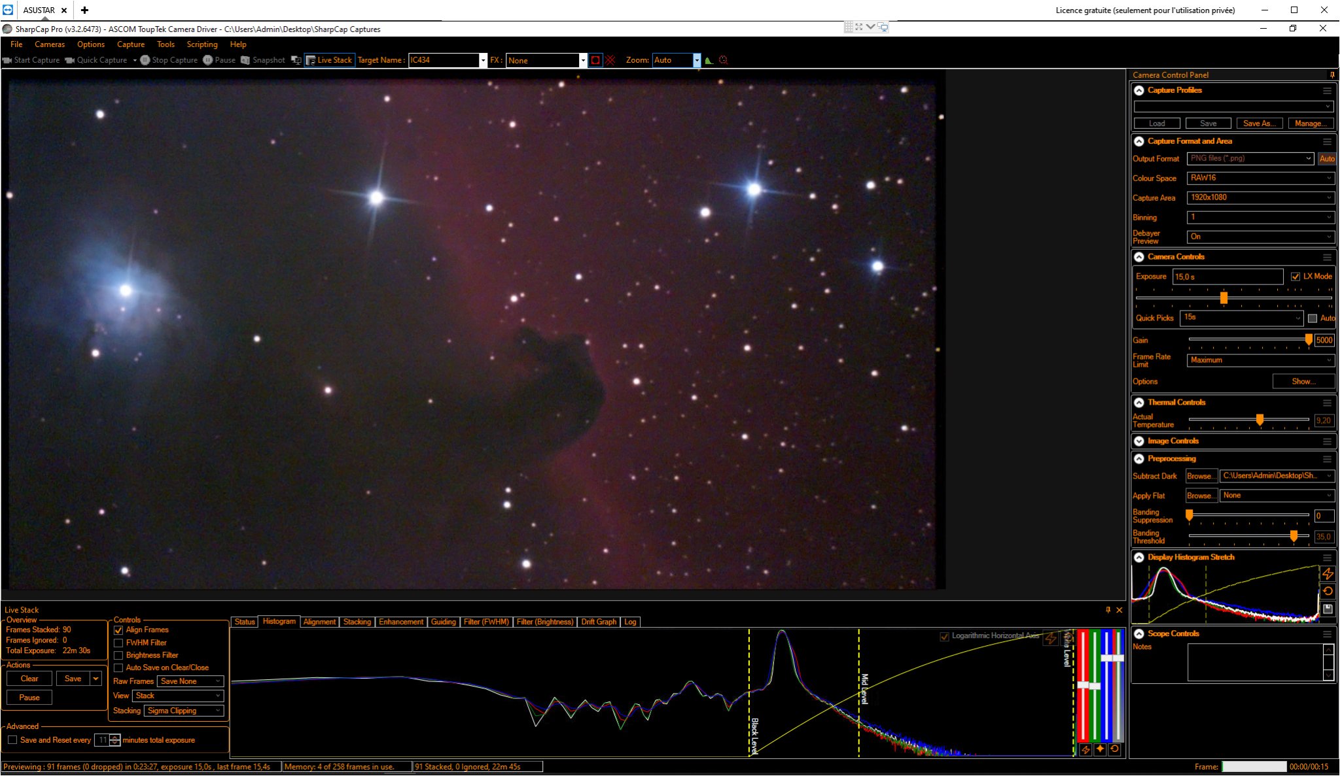Click the Live Stack toolbar button
Viewport: 1340px width, 776px height.
pyautogui.click(x=329, y=60)
